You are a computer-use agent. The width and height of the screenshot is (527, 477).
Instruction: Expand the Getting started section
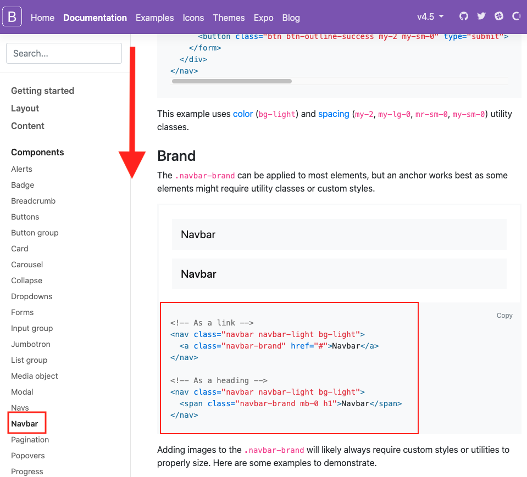[42, 91]
